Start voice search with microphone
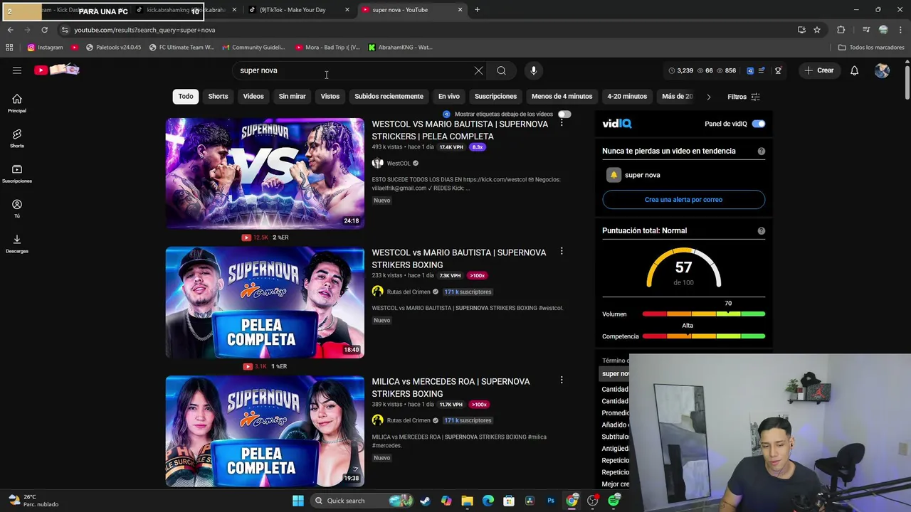The height and width of the screenshot is (512, 911). 534,70
